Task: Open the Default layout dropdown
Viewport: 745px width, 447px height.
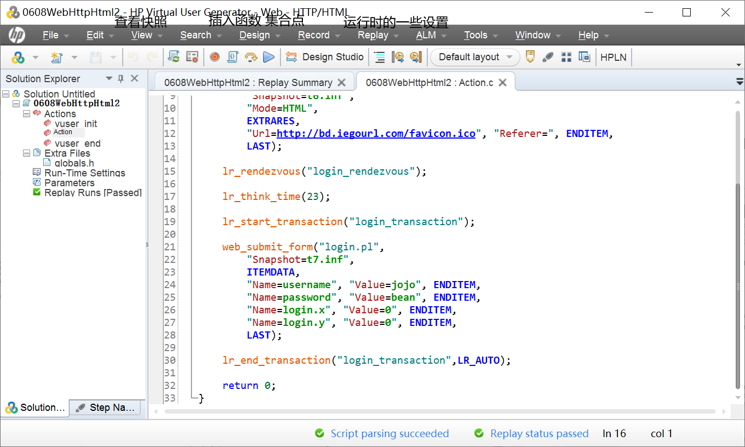Action: point(474,57)
